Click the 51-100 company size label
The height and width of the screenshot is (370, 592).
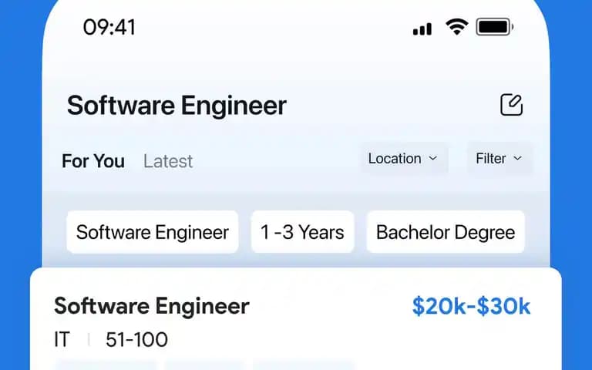coord(136,339)
